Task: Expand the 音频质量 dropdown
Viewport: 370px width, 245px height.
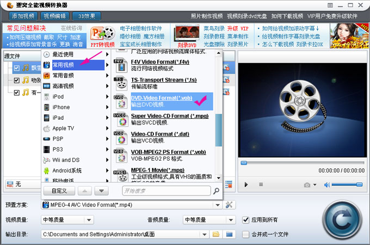Action: tap(232, 219)
